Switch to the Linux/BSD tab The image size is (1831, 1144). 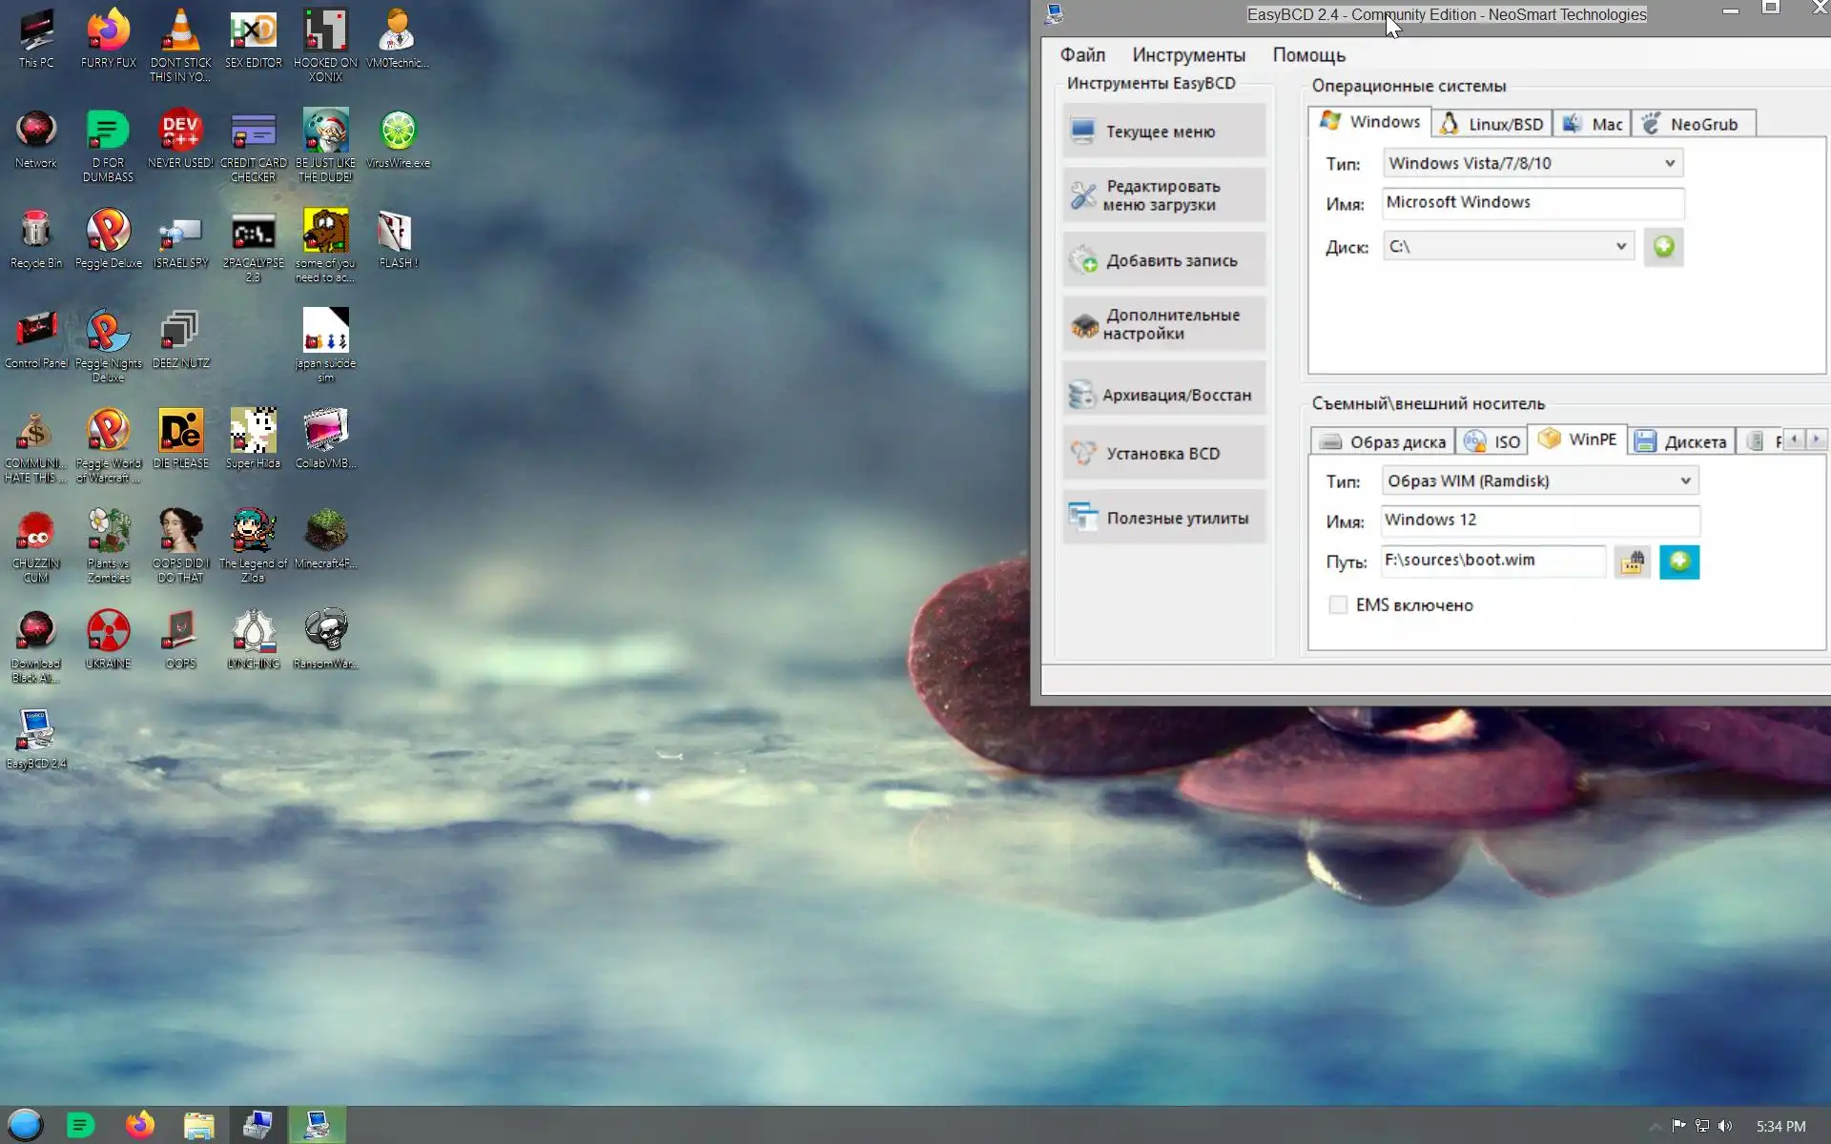click(1492, 124)
